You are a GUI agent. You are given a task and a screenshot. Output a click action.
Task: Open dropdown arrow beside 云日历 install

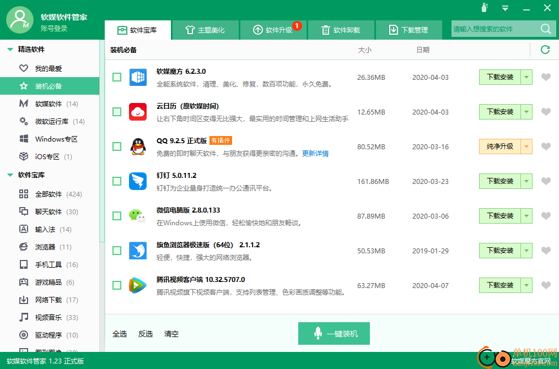pos(526,111)
